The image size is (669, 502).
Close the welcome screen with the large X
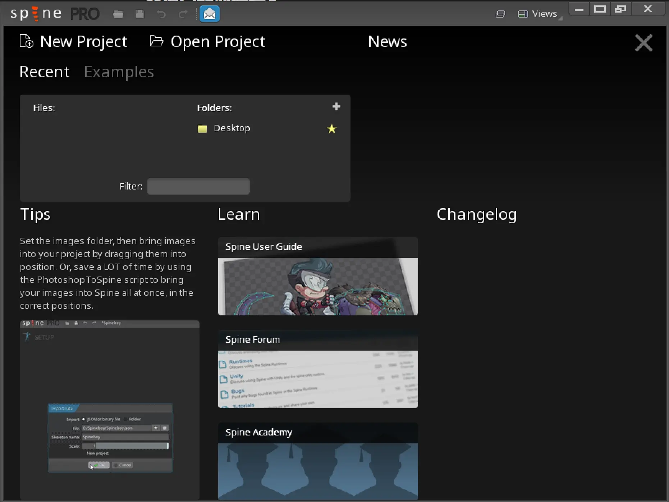(643, 43)
